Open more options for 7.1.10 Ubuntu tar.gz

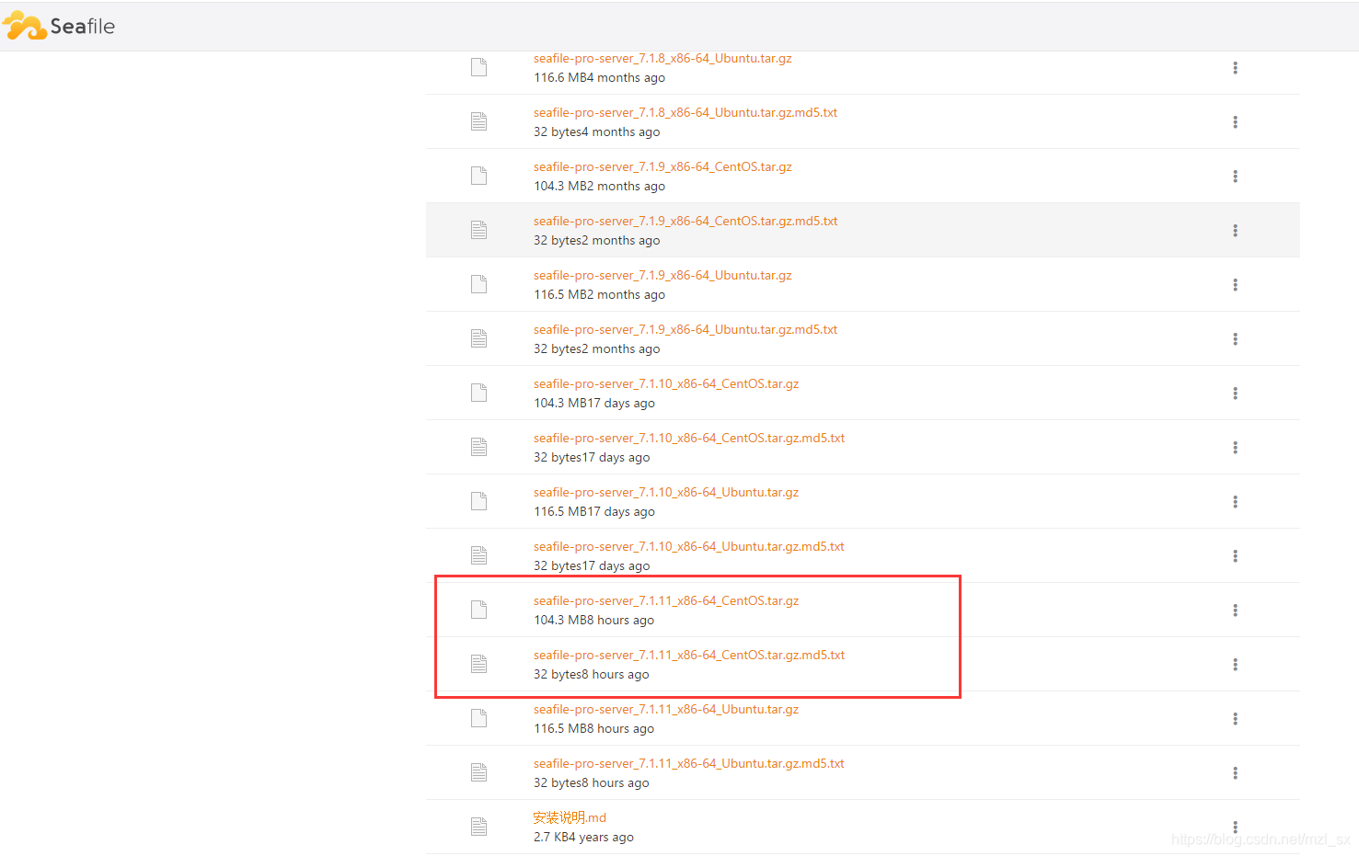tap(1235, 502)
